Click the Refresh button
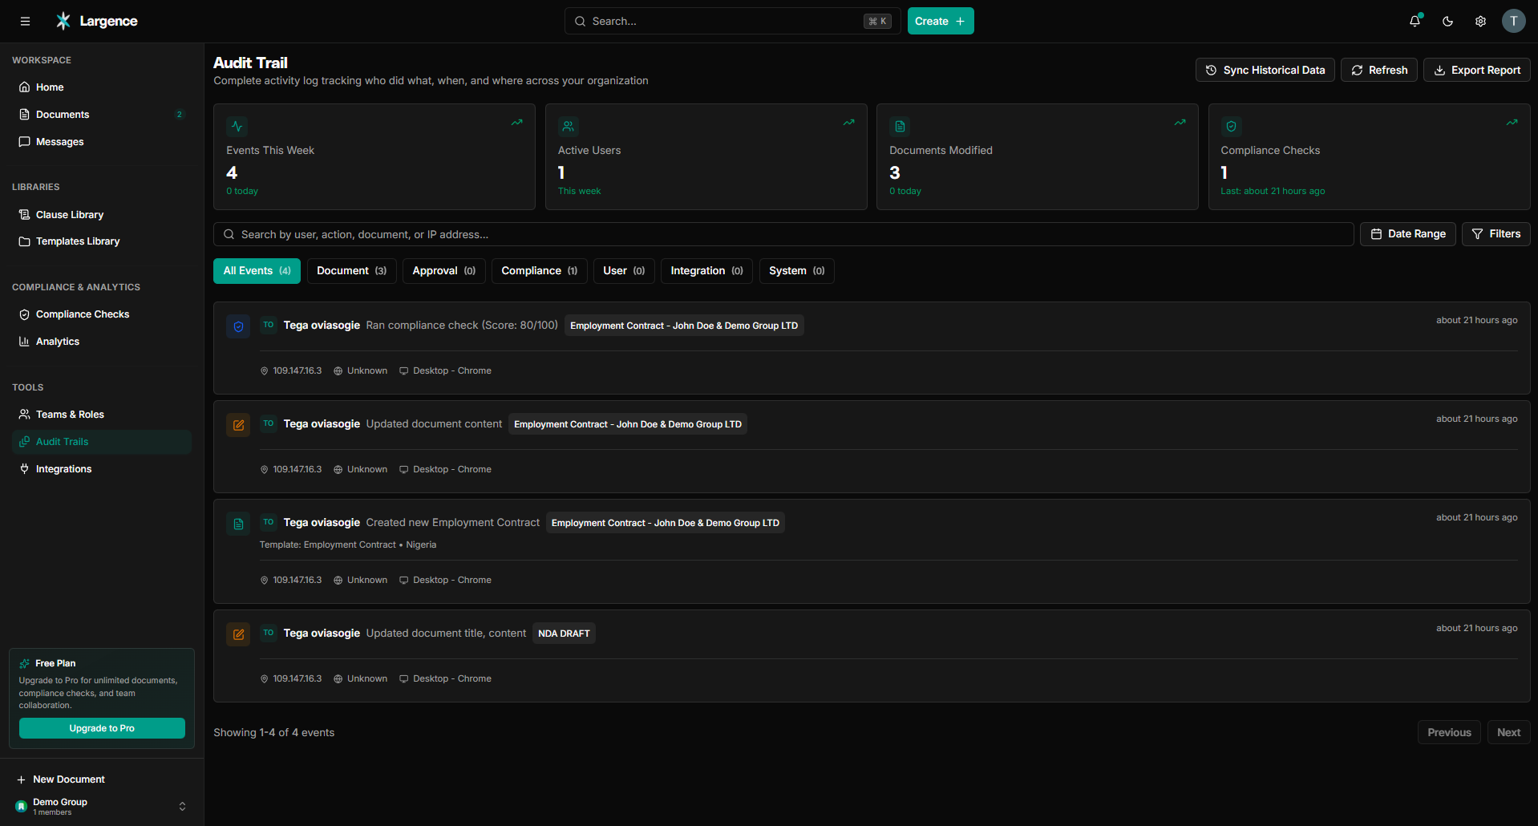1538x826 pixels. 1379,71
